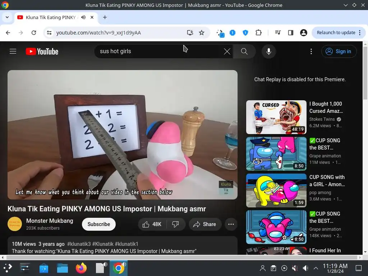The height and width of the screenshot is (276, 368).
Task: Open the KDE application launcher
Action: tap(8, 268)
